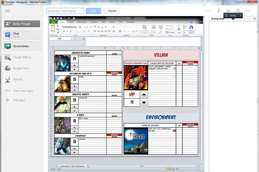Toggle Bold formatting

pos(64,31)
